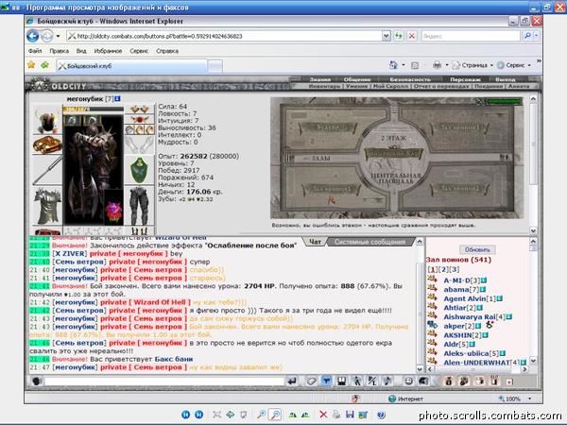This screenshot has width=567, height=425.
Task: Click the Выход game menu item
Action: click(x=506, y=79)
